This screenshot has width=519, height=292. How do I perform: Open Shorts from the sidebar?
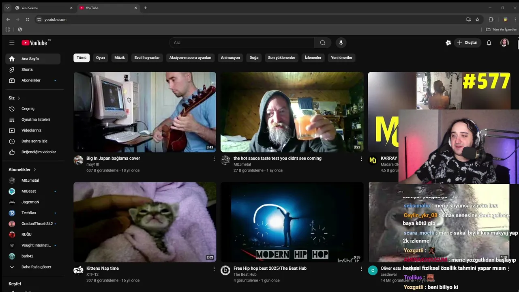(x=33, y=70)
